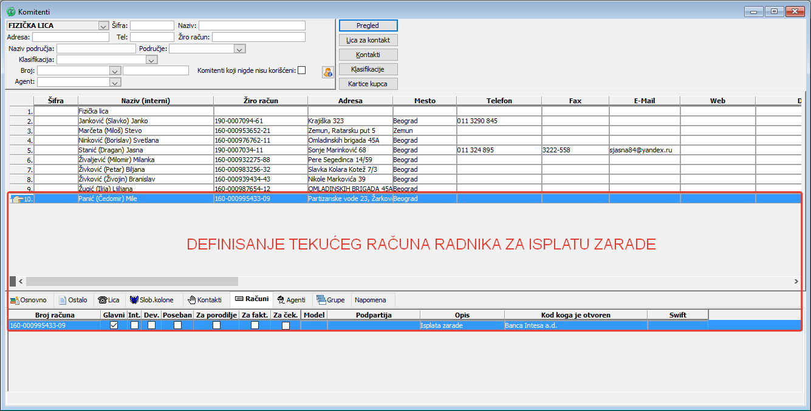811x411 pixels.
Task: Click the Kartice kupca button
Action: point(368,84)
